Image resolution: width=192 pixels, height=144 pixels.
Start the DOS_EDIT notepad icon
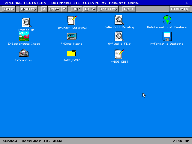point(119,54)
